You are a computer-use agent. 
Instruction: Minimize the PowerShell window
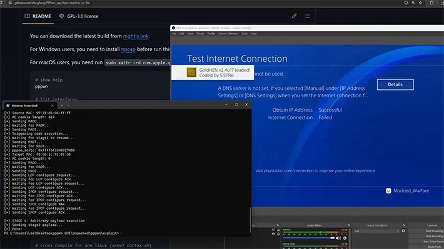click(x=226, y=105)
